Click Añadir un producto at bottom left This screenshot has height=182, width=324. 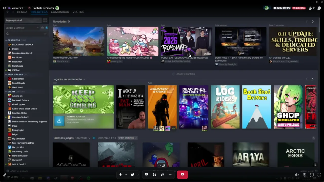(x=17, y=171)
